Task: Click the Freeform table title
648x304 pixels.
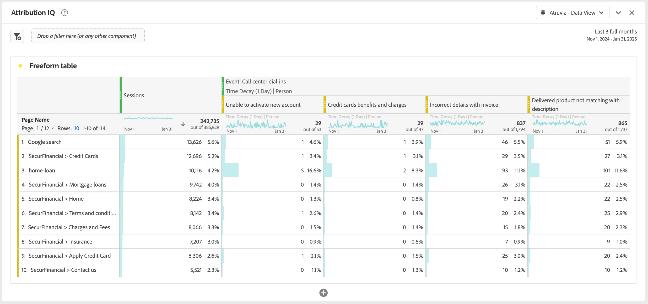Action: pyautogui.click(x=53, y=66)
